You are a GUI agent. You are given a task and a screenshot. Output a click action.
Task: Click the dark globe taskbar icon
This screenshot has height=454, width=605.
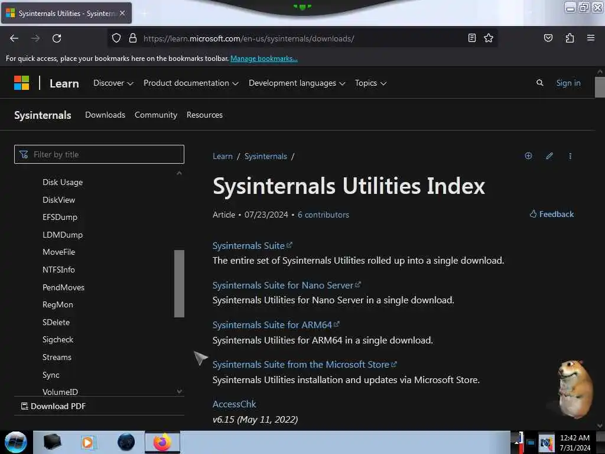[126, 442]
